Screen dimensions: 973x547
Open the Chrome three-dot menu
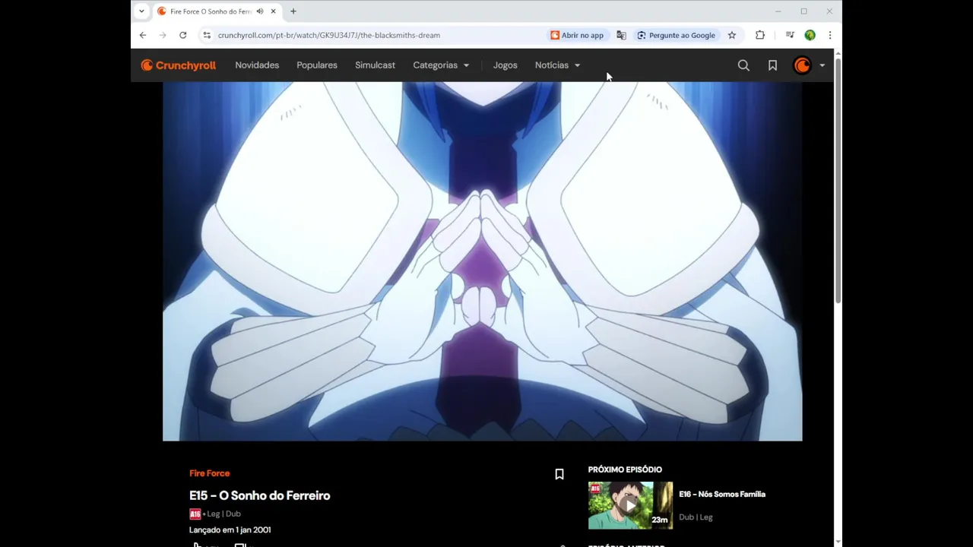[x=829, y=35]
